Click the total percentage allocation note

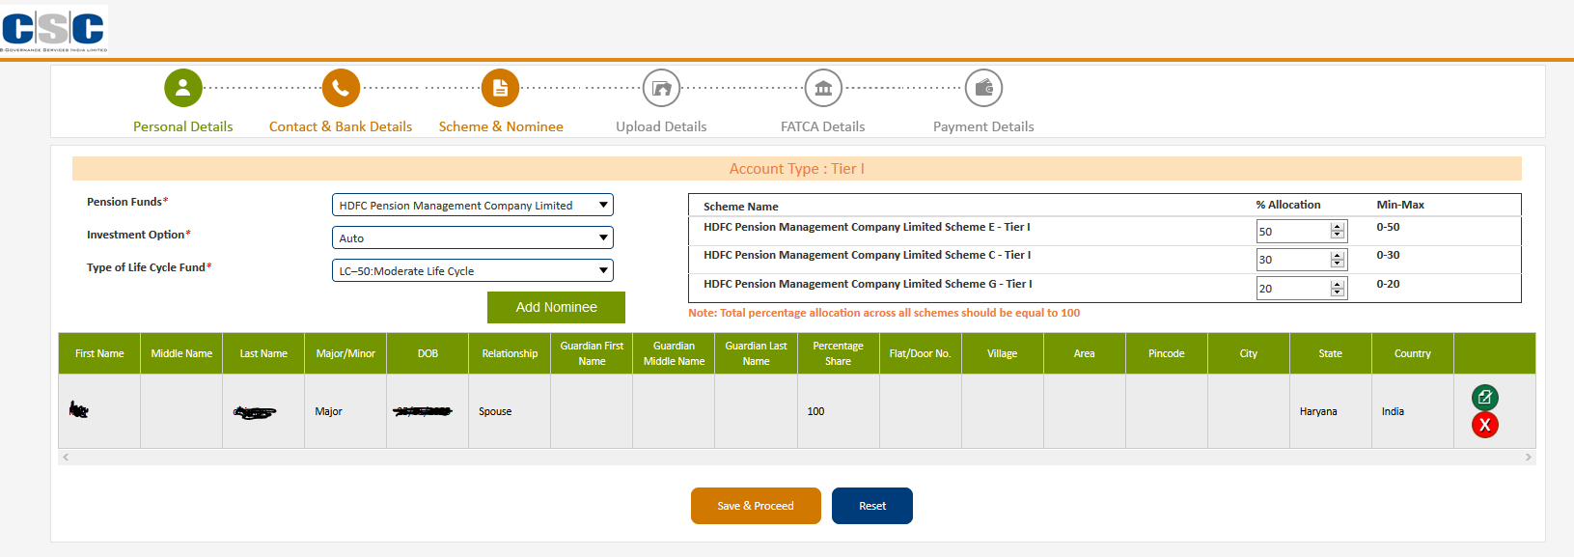884,313
